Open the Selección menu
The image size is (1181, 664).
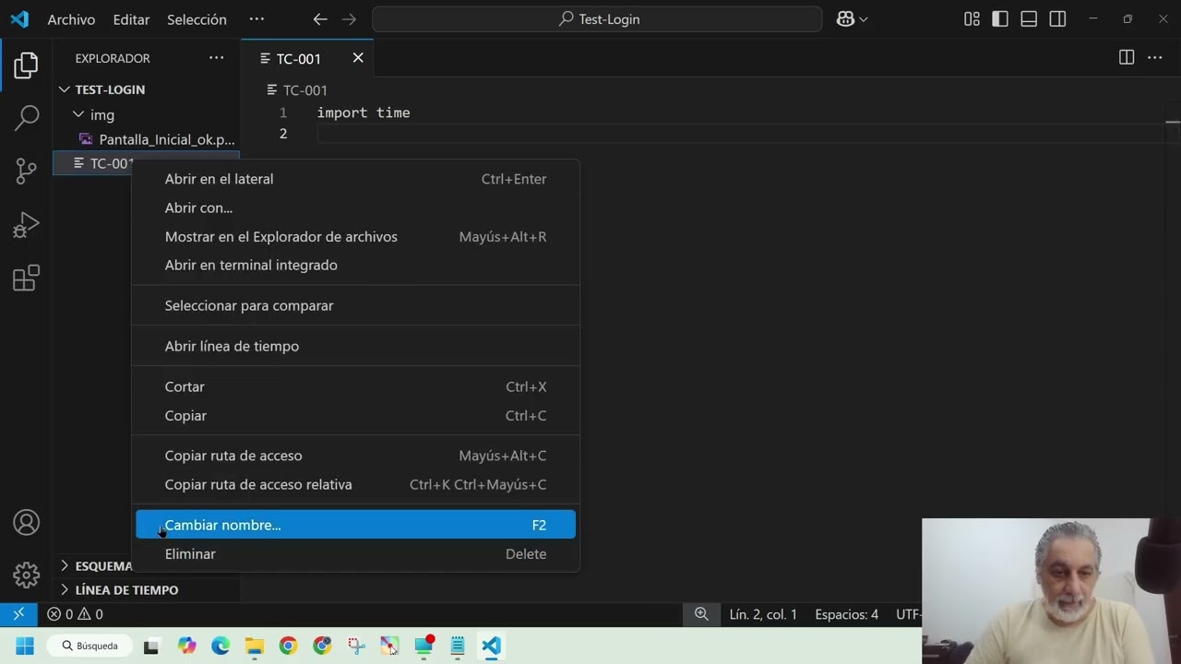197,18
